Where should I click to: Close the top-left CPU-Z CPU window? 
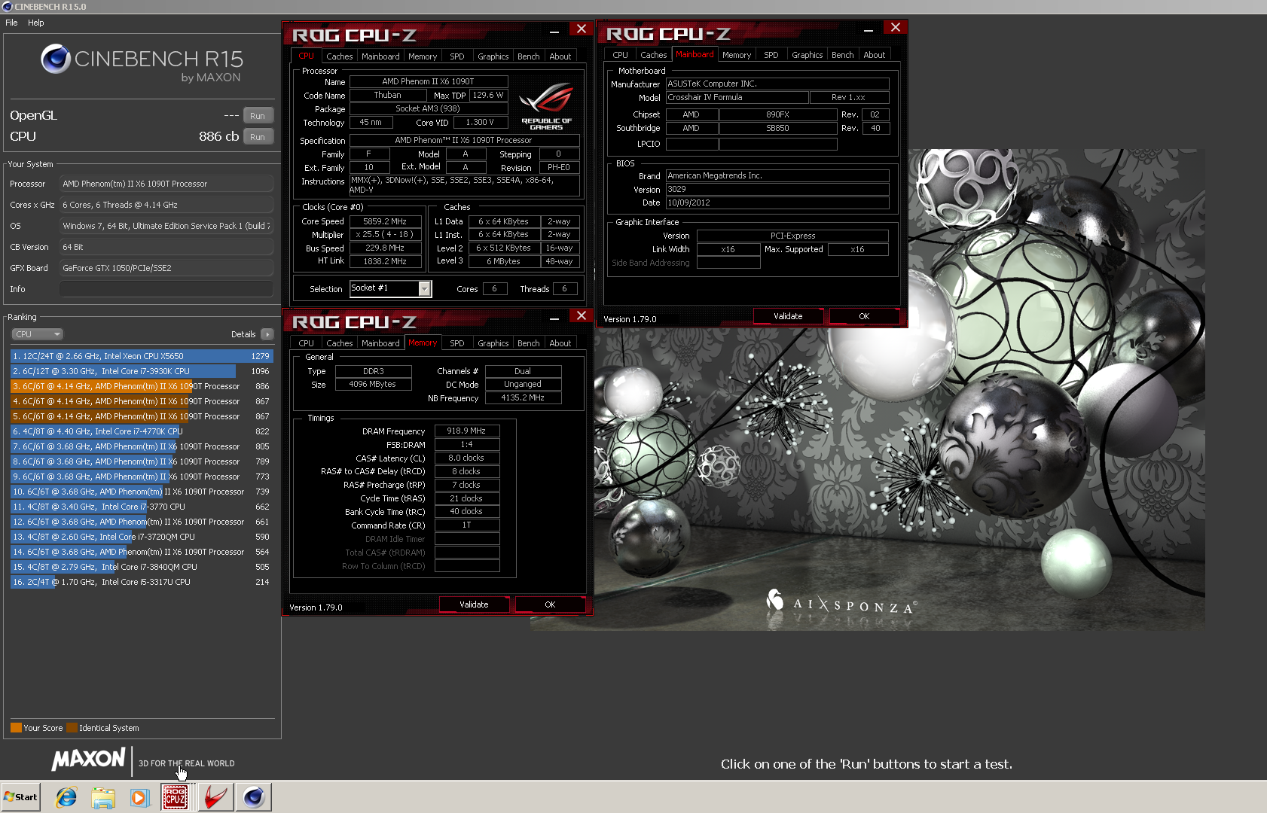tap(581, 29)
